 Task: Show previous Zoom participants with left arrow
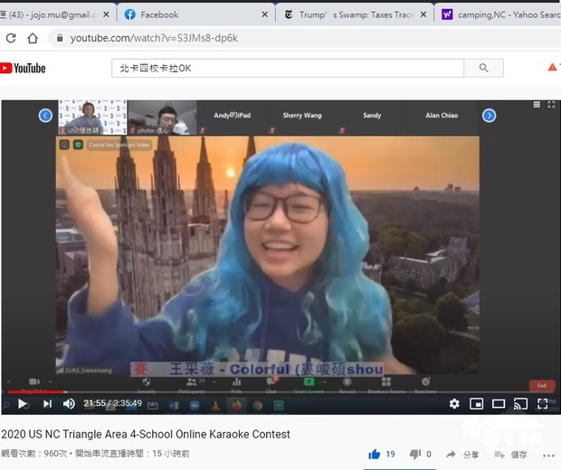coord(45,116)
